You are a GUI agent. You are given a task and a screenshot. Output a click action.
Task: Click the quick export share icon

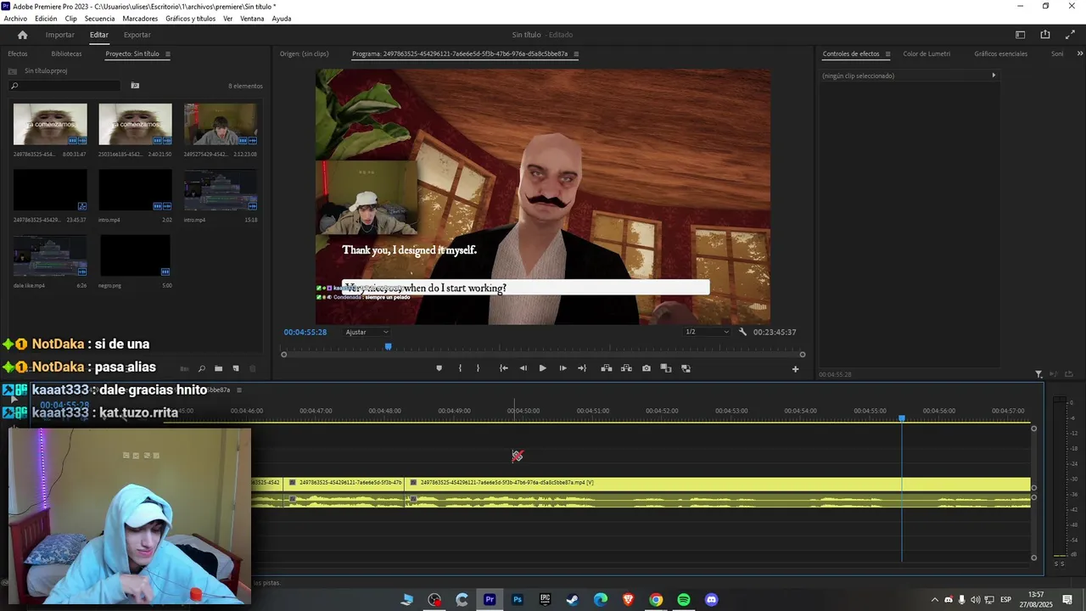click(x=1045, y=35)
